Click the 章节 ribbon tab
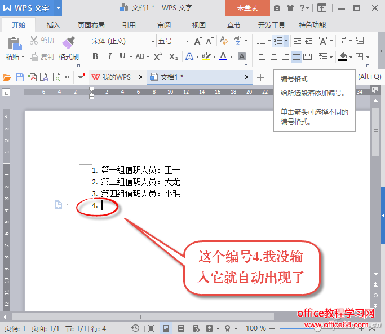Viewport: 385px width, 334px height. click(x=233, y=25)
